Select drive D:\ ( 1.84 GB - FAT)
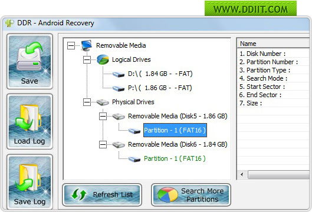This screenshot has width=312, height=212. (x=160, y=74)
